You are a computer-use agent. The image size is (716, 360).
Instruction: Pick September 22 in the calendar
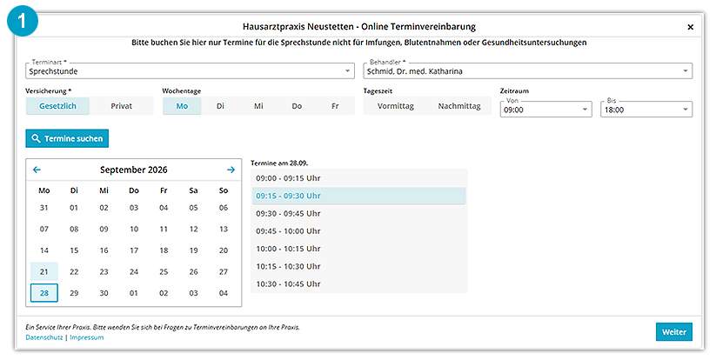[74, 271]
